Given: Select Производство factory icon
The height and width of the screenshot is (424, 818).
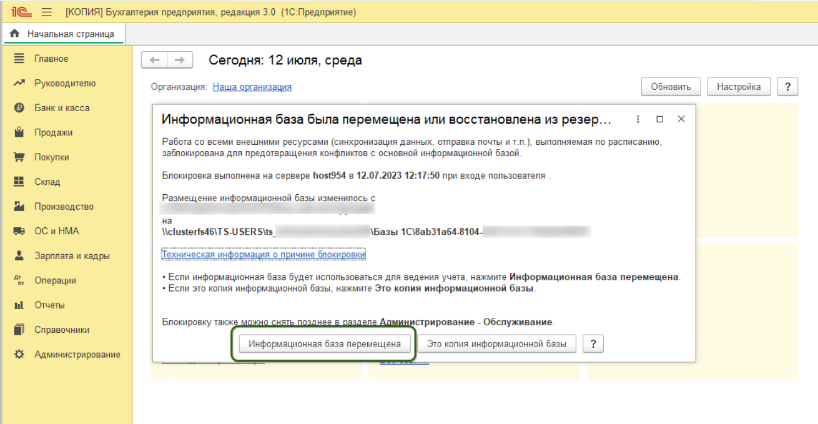Looking at the screenshot, I should (19, 207).
